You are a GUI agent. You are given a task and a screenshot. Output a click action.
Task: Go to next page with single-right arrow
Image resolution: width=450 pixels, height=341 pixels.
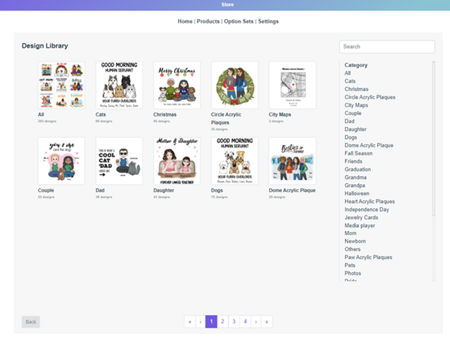(x=256, y=322)
